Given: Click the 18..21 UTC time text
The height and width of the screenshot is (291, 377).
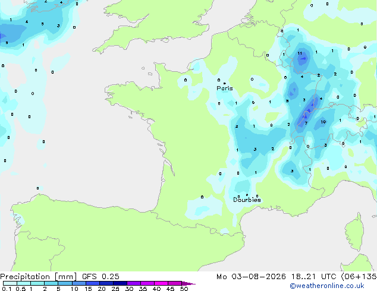Looking at the screenshot, I should click(x=313, y=277).
